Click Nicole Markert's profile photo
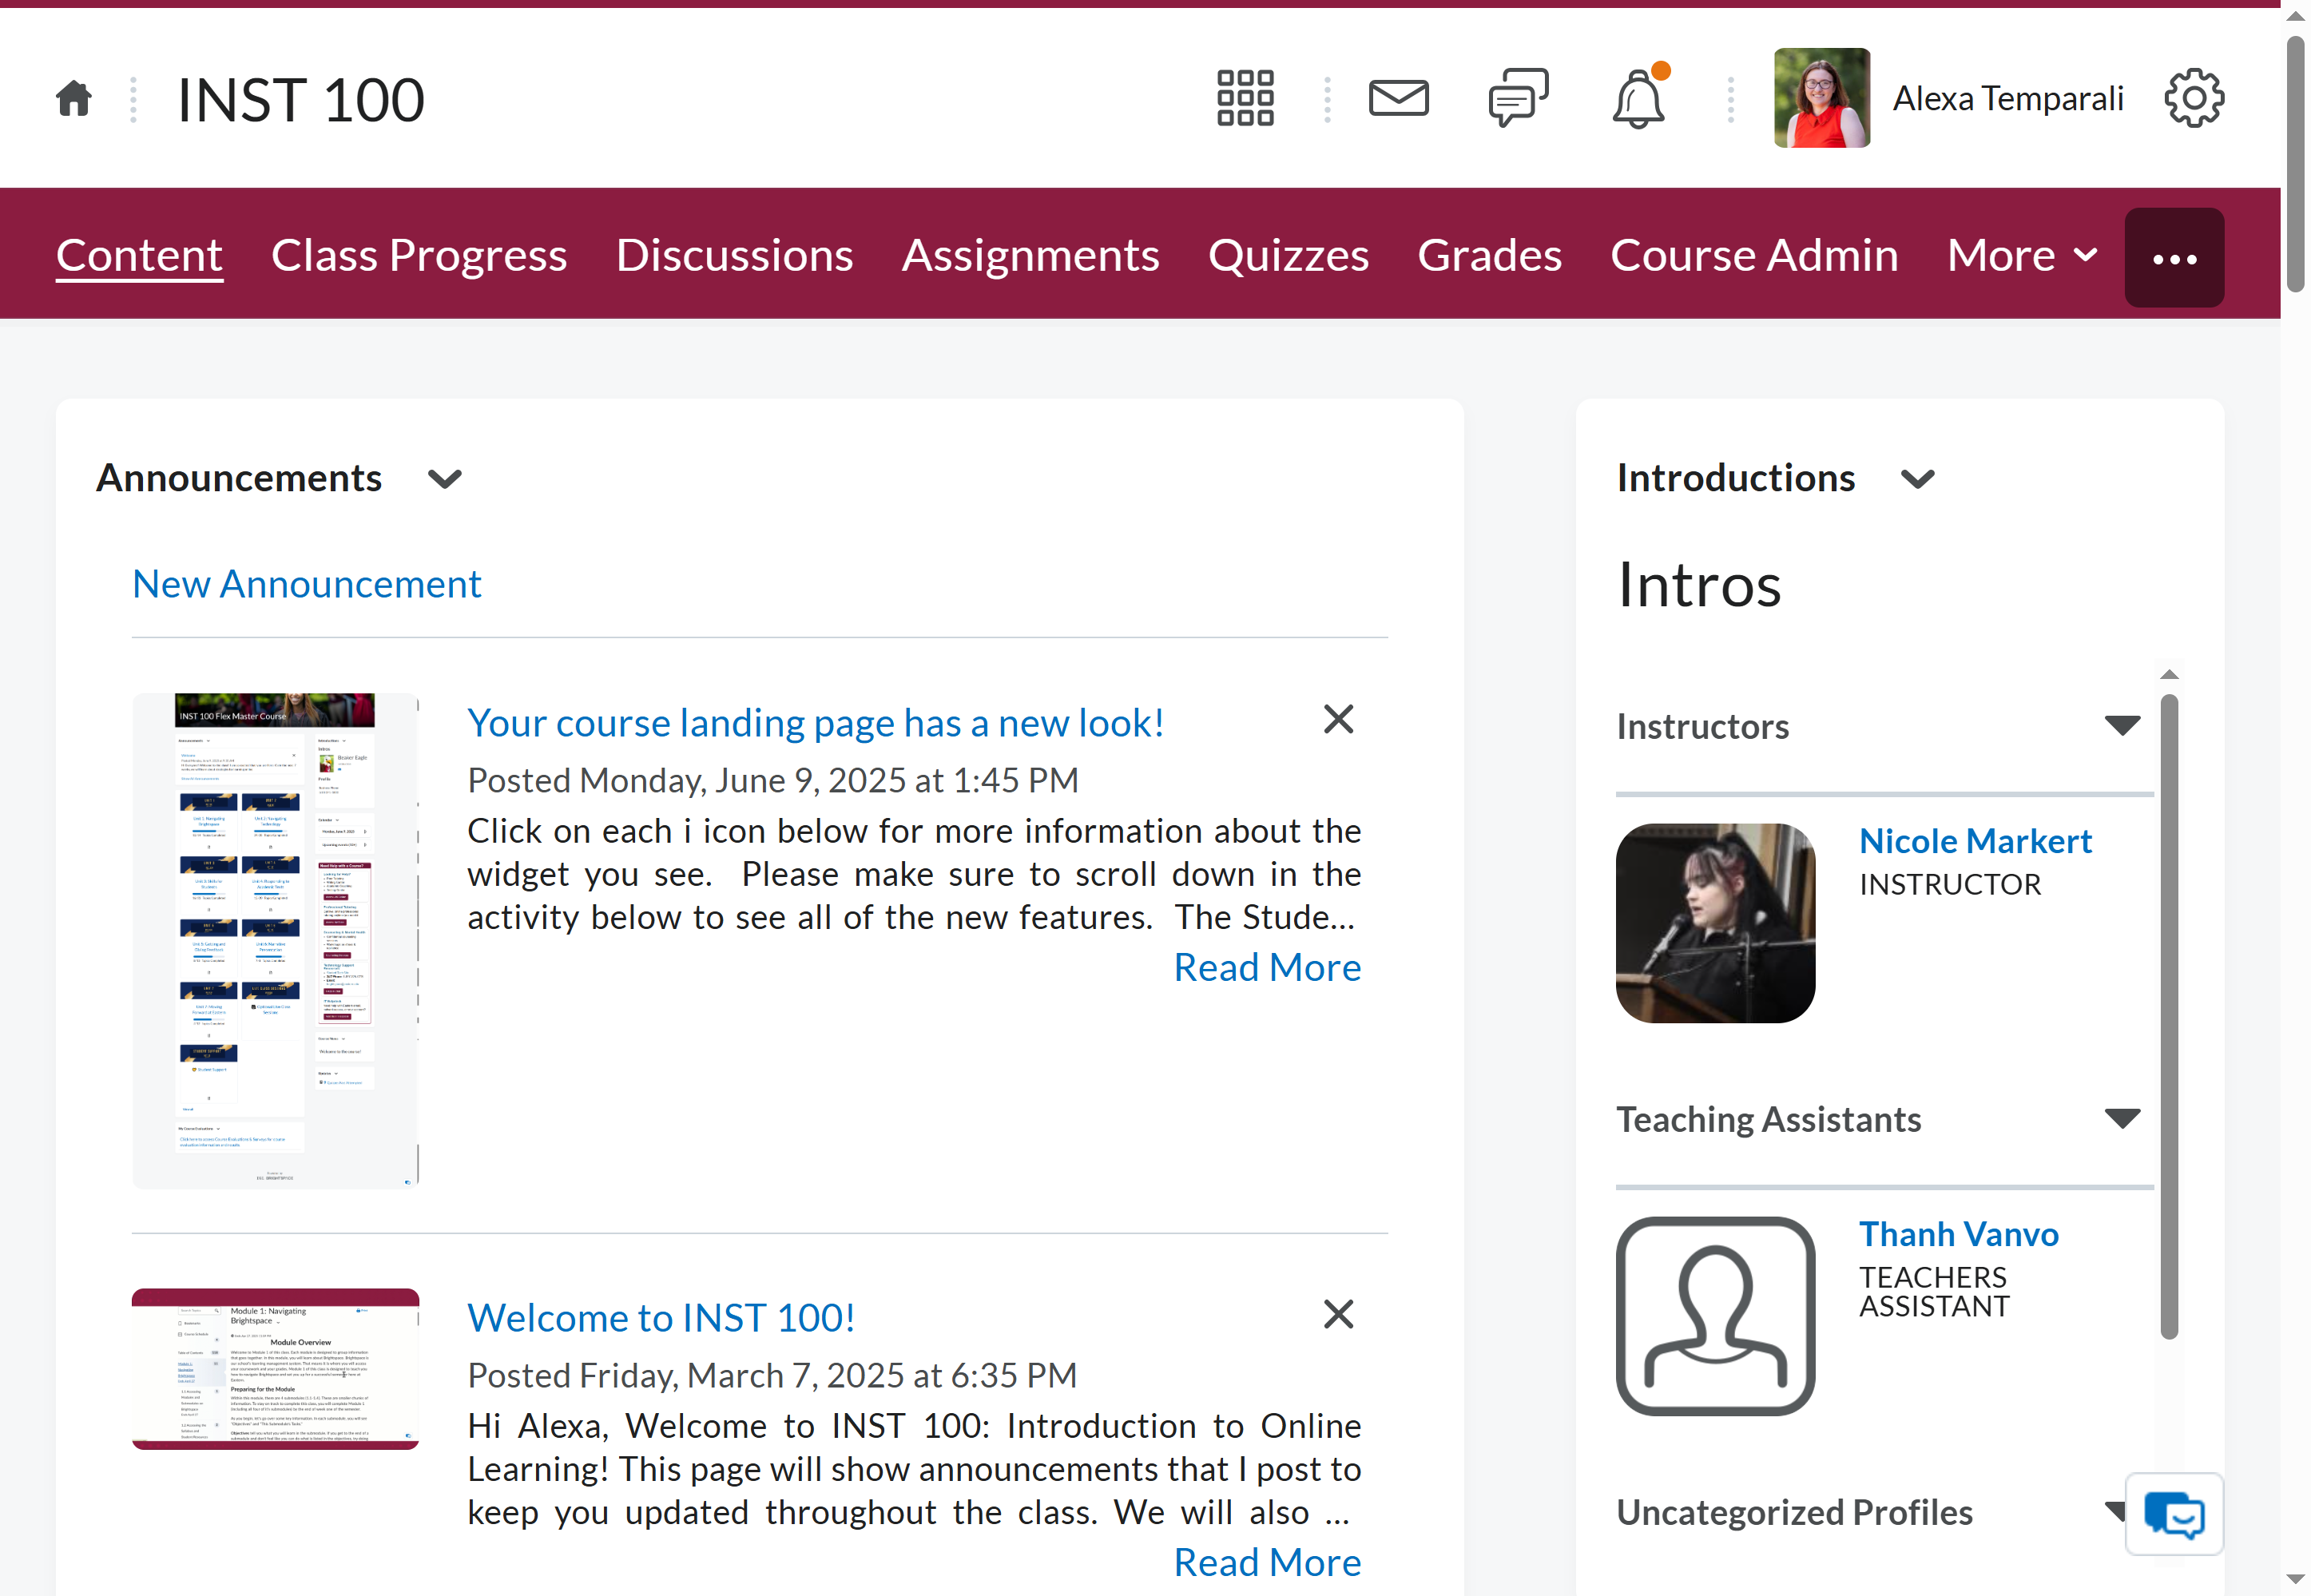The height and width of the screenshot is (1596, 2311). [x=1715, y=923]
